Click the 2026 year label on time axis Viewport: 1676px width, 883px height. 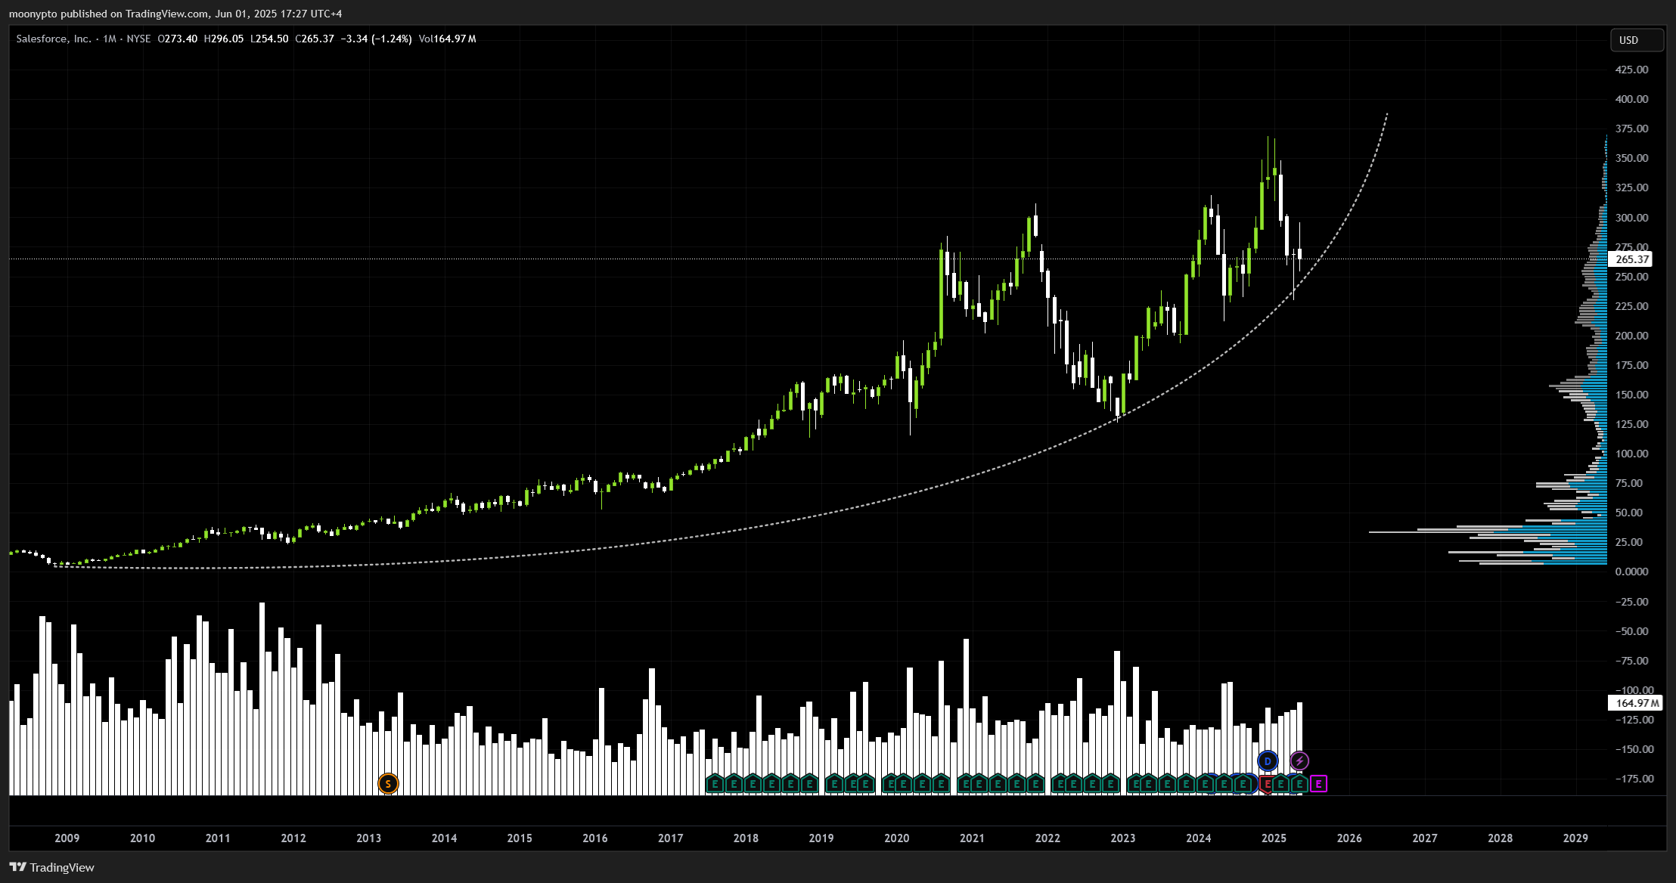1349,838
